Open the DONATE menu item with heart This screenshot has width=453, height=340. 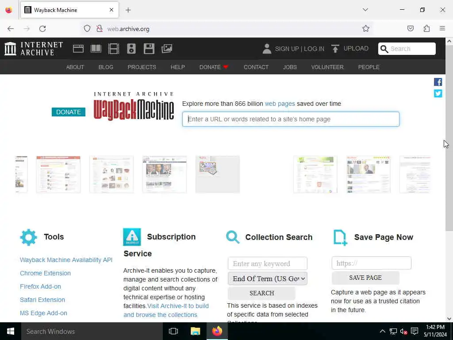(x=214, y=67)
